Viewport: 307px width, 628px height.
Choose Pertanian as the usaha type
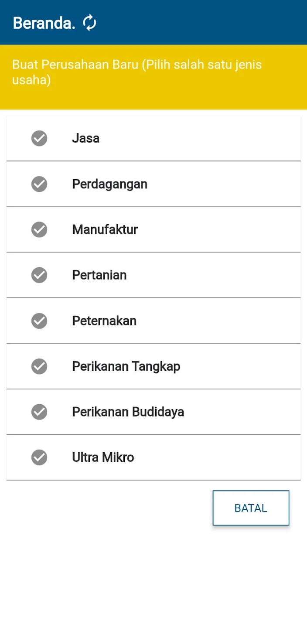click(x=153, y=275)
